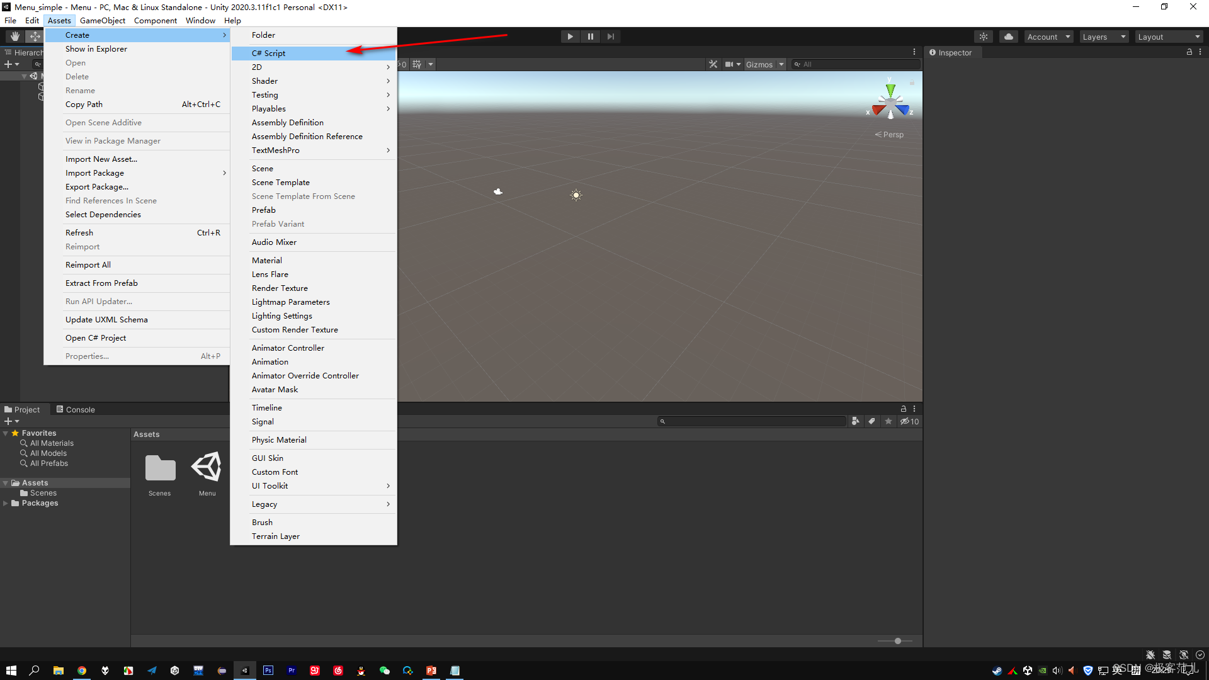Open the Window menu
Screen dimensions: 1209x680
point(200,21)
